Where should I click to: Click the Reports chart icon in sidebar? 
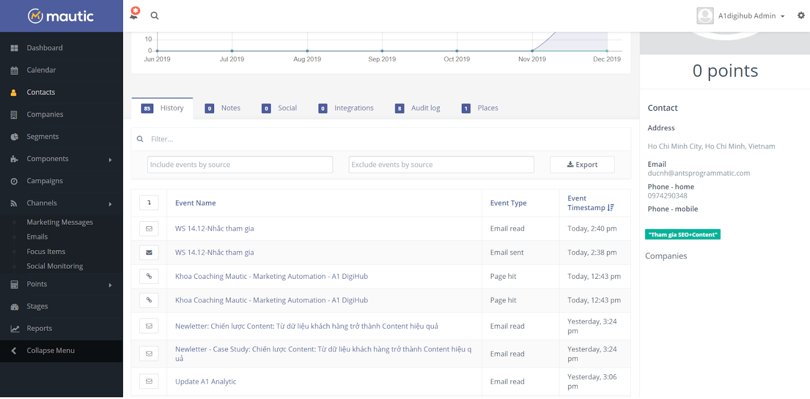pos(15,329)
